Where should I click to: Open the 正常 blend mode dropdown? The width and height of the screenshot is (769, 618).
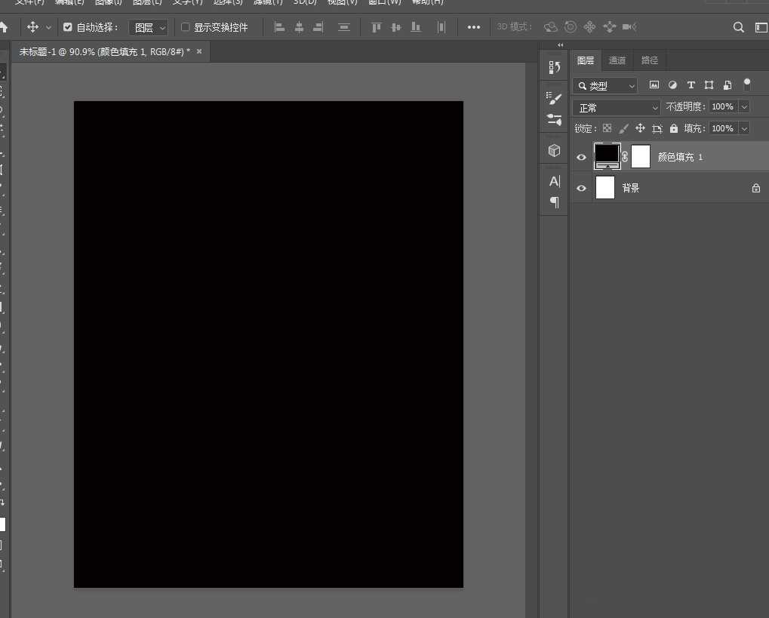click(616, 107)
